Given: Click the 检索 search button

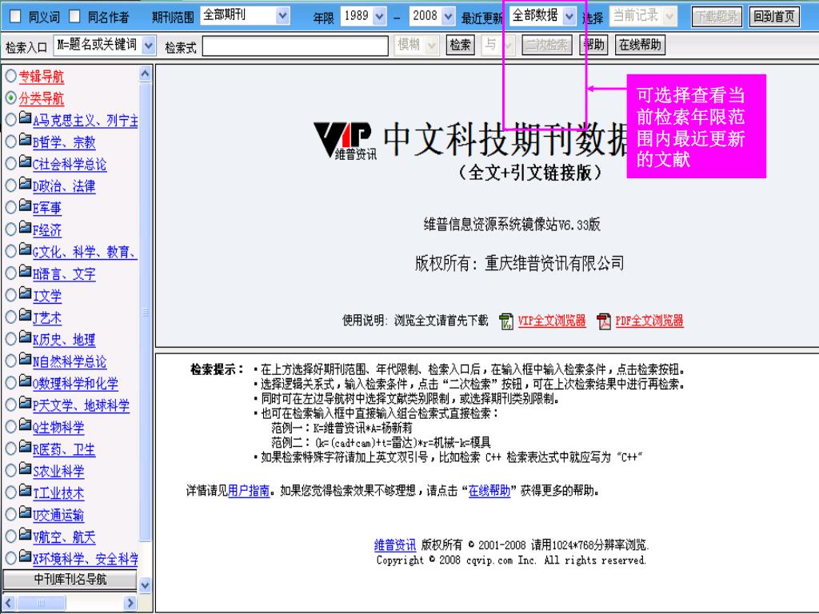Looking at the screenshot, I should coord(460,45).
